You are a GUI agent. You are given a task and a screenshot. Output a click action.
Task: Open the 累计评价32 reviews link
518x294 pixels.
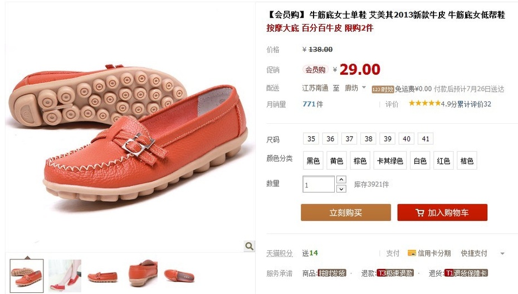coord(474,104)
